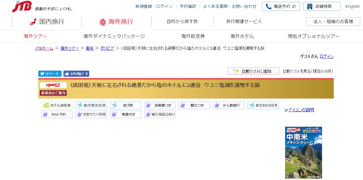Open 海外ダイナミックパッケージ submenu item
The width and height of the screenshot is (363, 180).
(x=114, y=36)
